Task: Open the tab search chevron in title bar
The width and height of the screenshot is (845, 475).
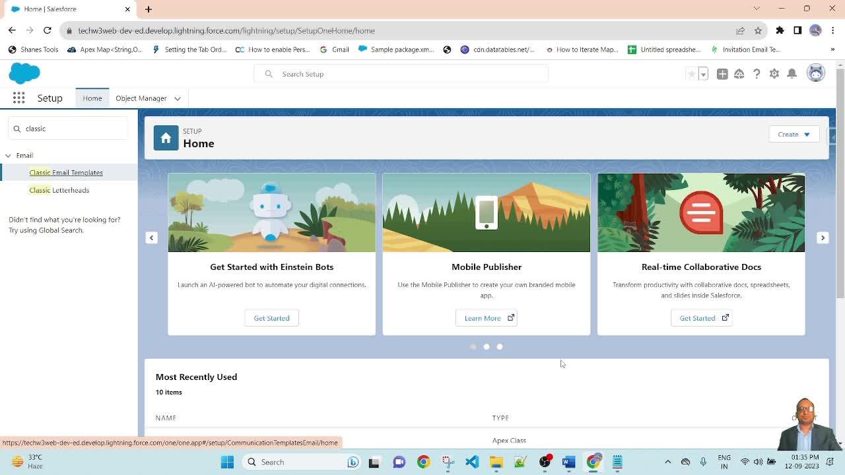Action: tap(757, 9)
